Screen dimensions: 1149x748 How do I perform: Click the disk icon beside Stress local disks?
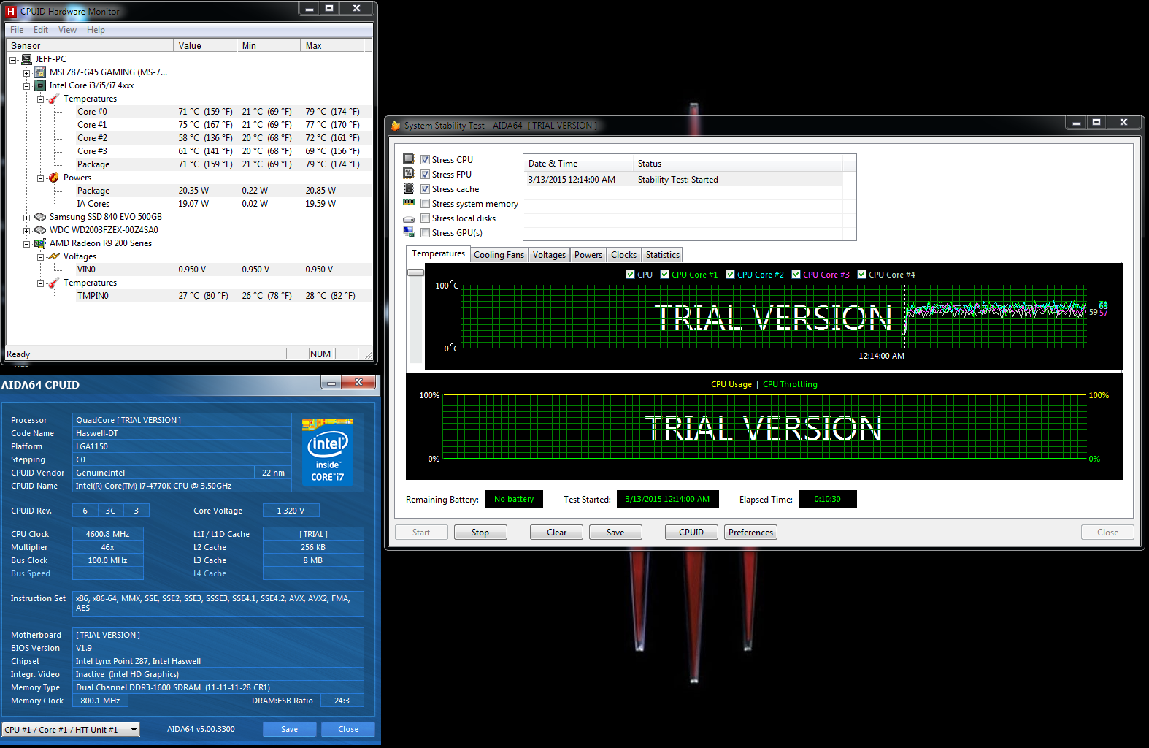pyautogui.click(x=409, y=218)
